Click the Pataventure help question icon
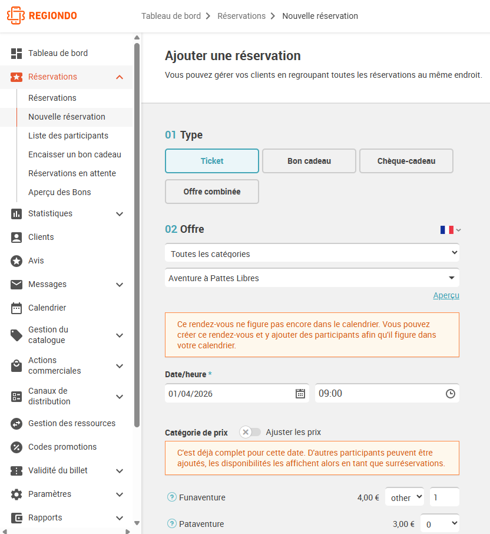The width and height of the screenshot is (490, 534). pyautogui.click(x=172, y=523)
